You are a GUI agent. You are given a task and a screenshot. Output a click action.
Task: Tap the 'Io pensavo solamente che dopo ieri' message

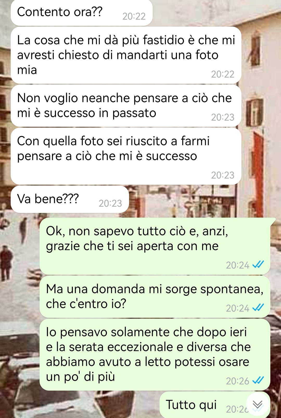(155, 355)
